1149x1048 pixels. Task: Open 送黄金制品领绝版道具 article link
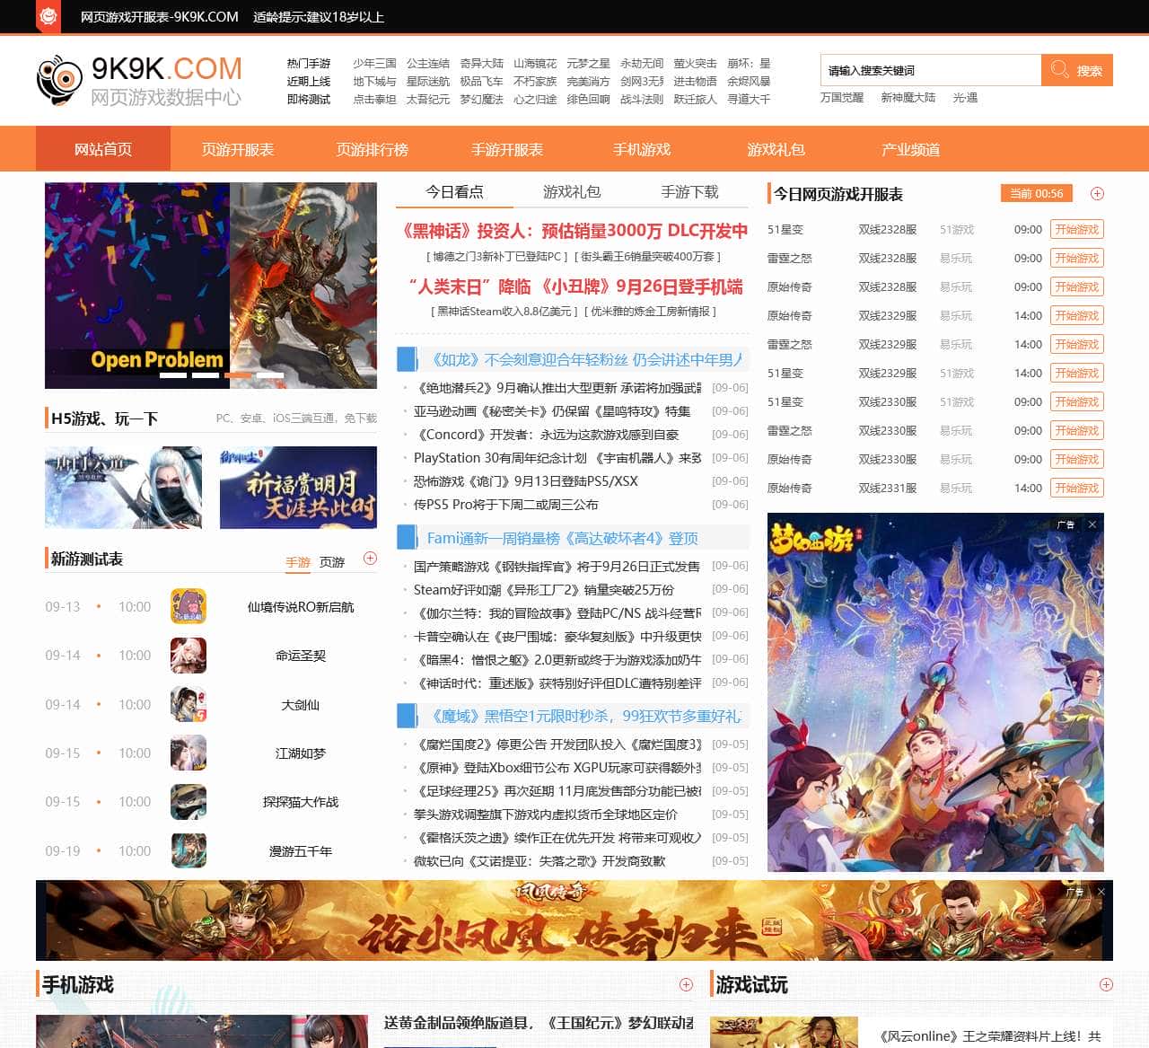pyautogui.click(x=539, y=1022)
